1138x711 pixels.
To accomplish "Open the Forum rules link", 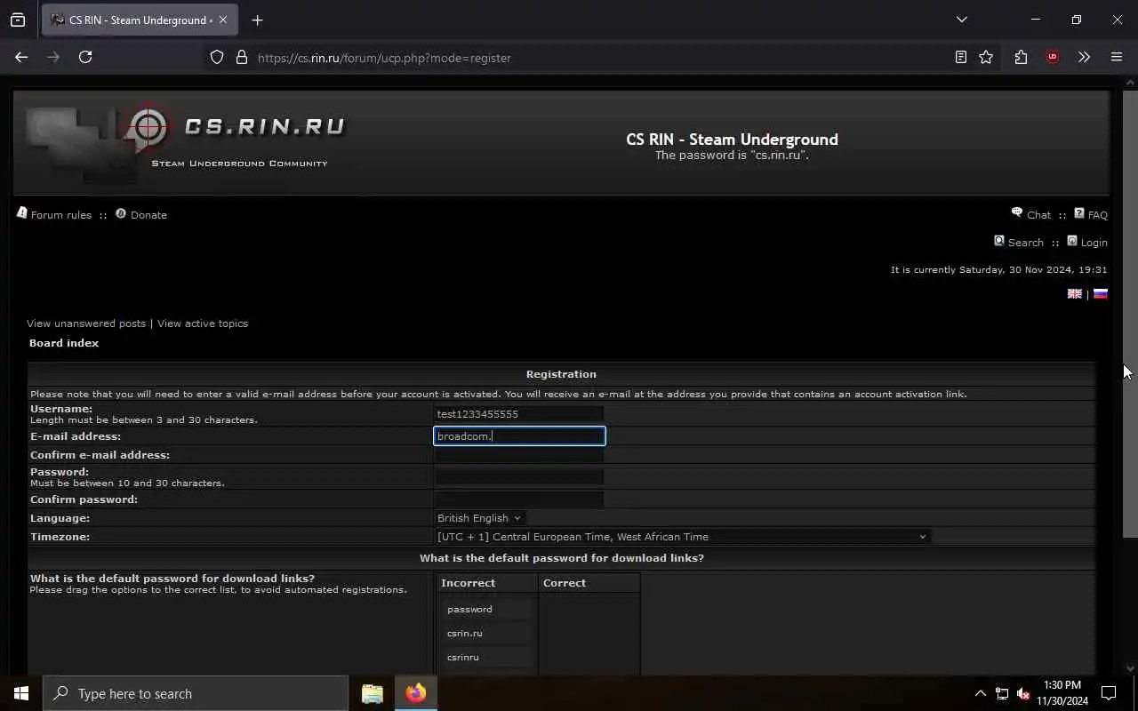I will [60, 215].
